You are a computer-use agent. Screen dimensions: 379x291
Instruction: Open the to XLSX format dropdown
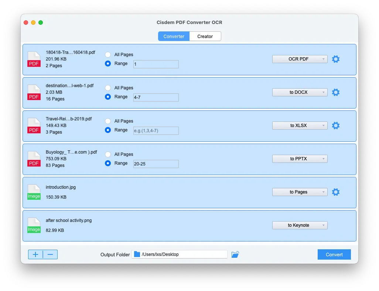(x=300, y=126)
